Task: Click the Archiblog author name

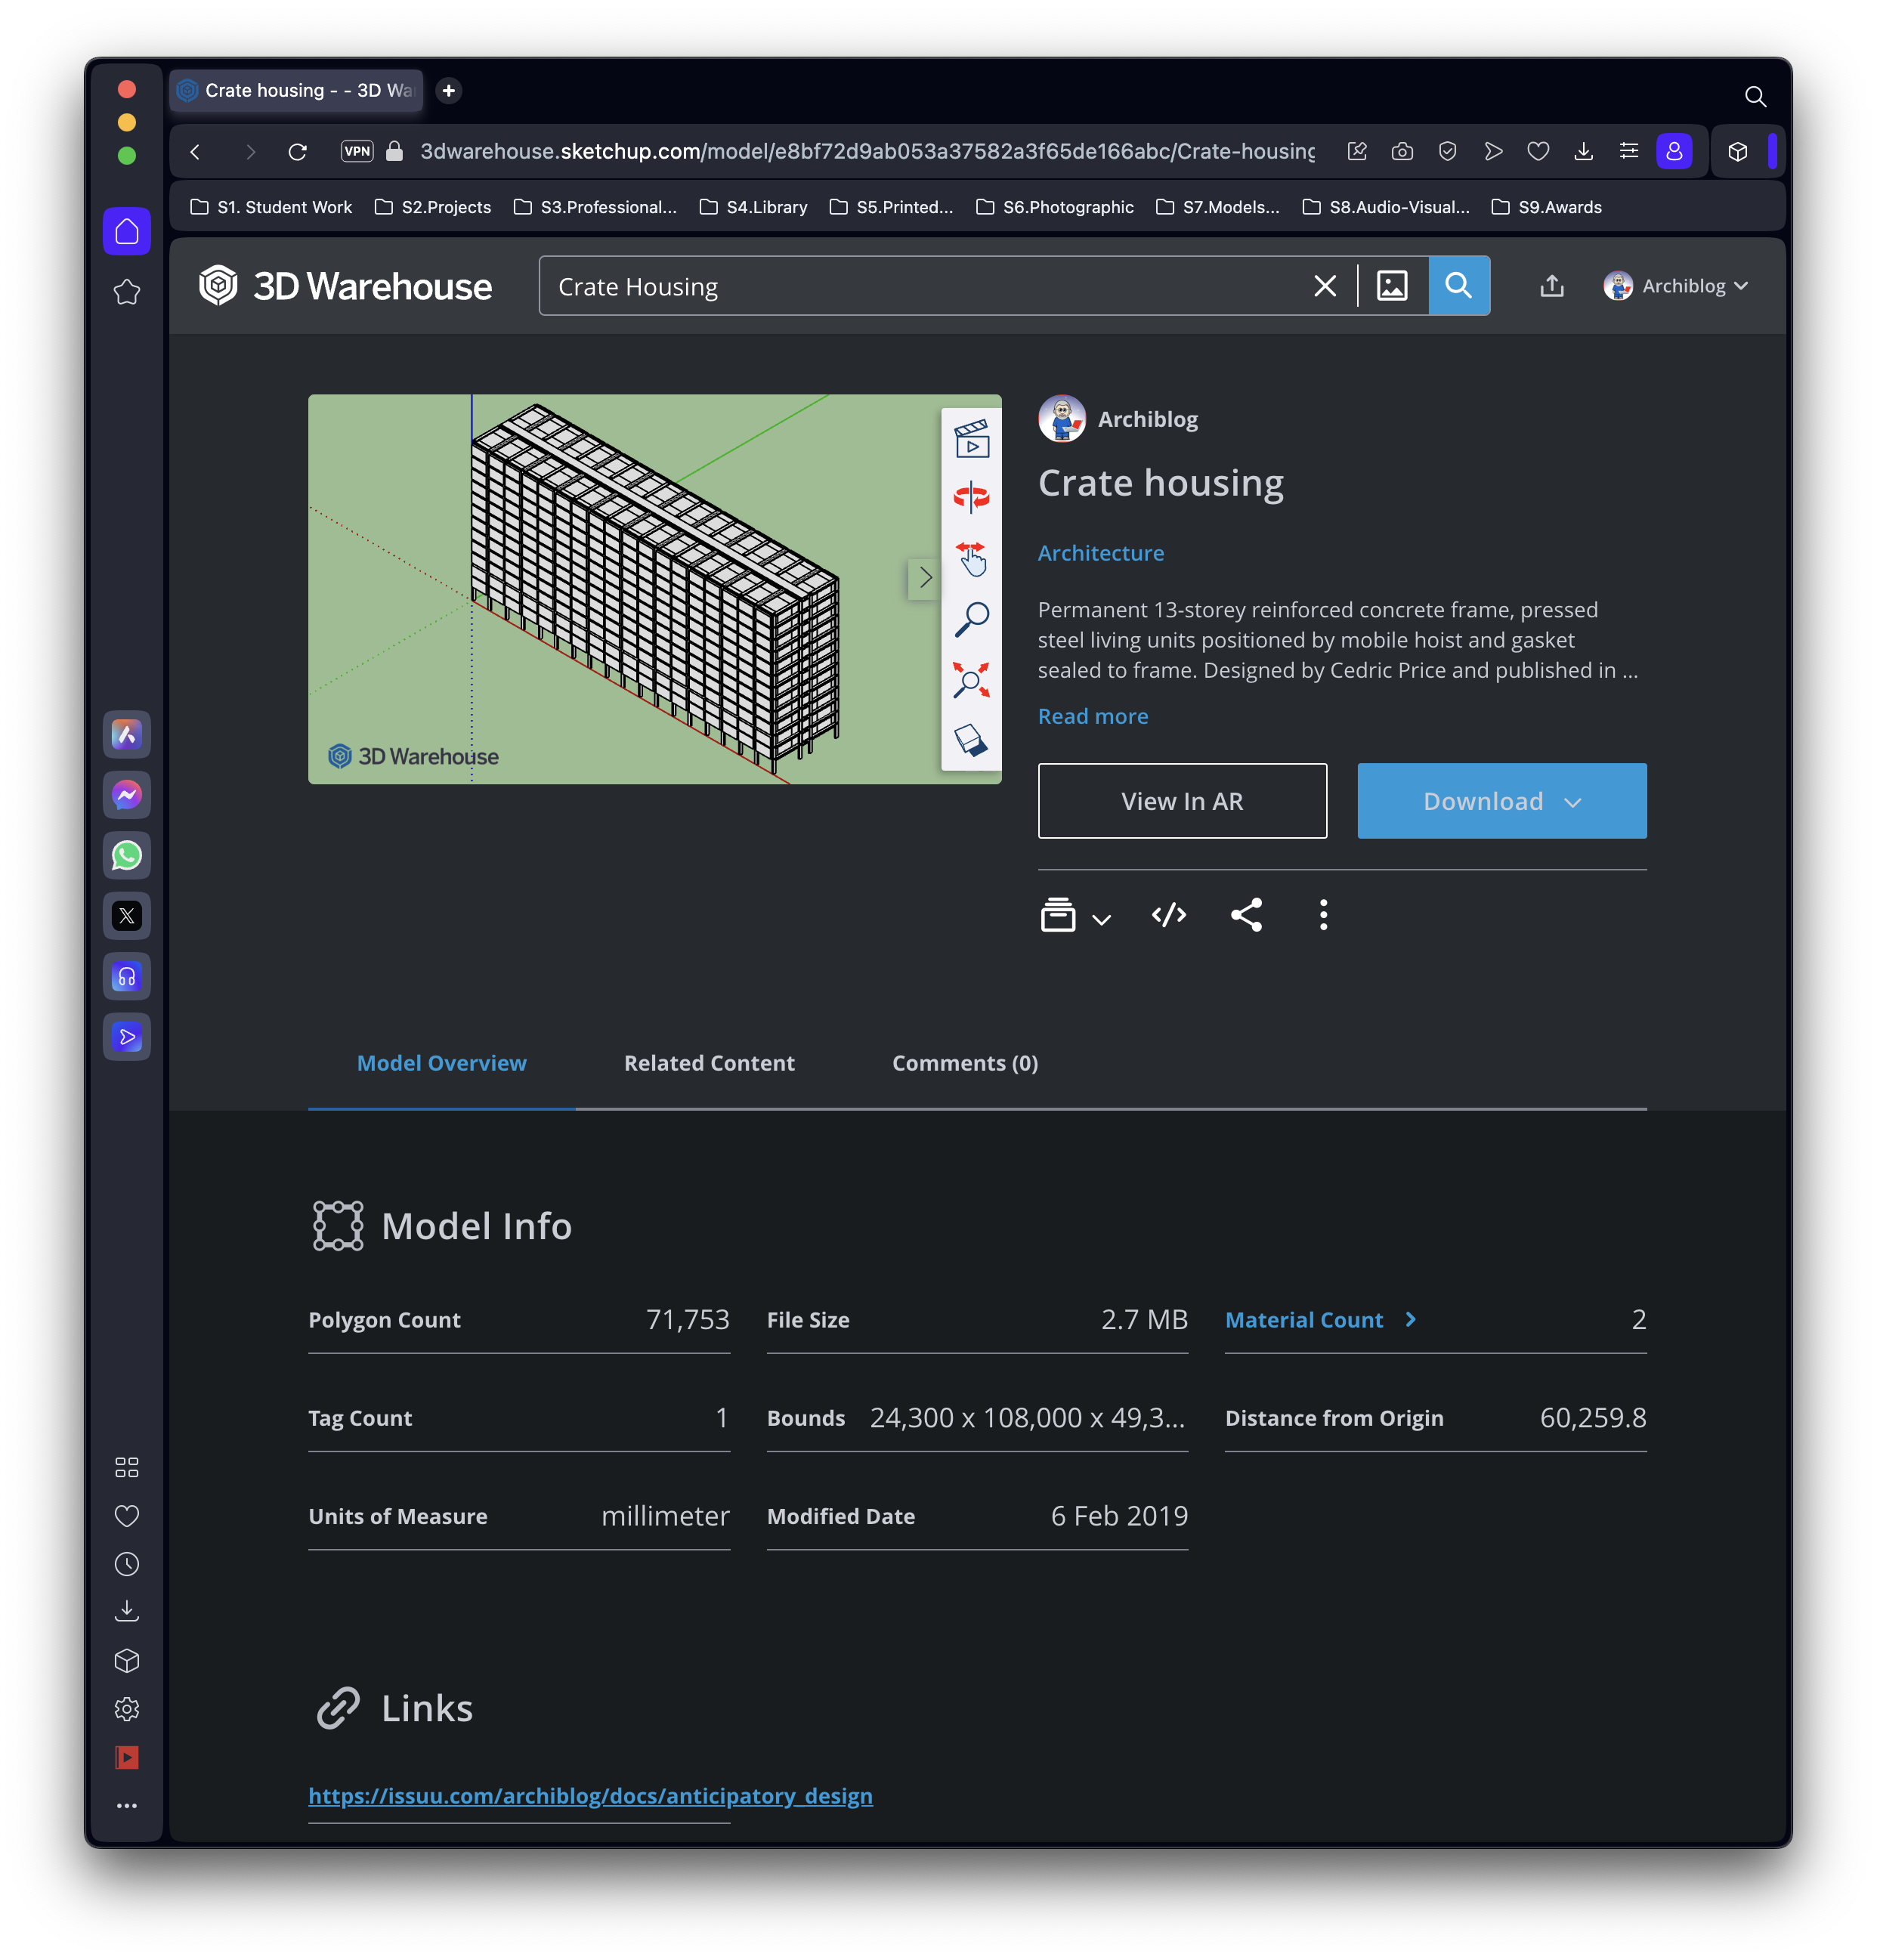Action: click(x=1147, y=419)
